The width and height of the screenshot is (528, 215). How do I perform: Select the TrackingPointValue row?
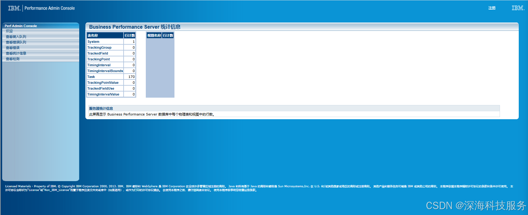coord(111,83)
